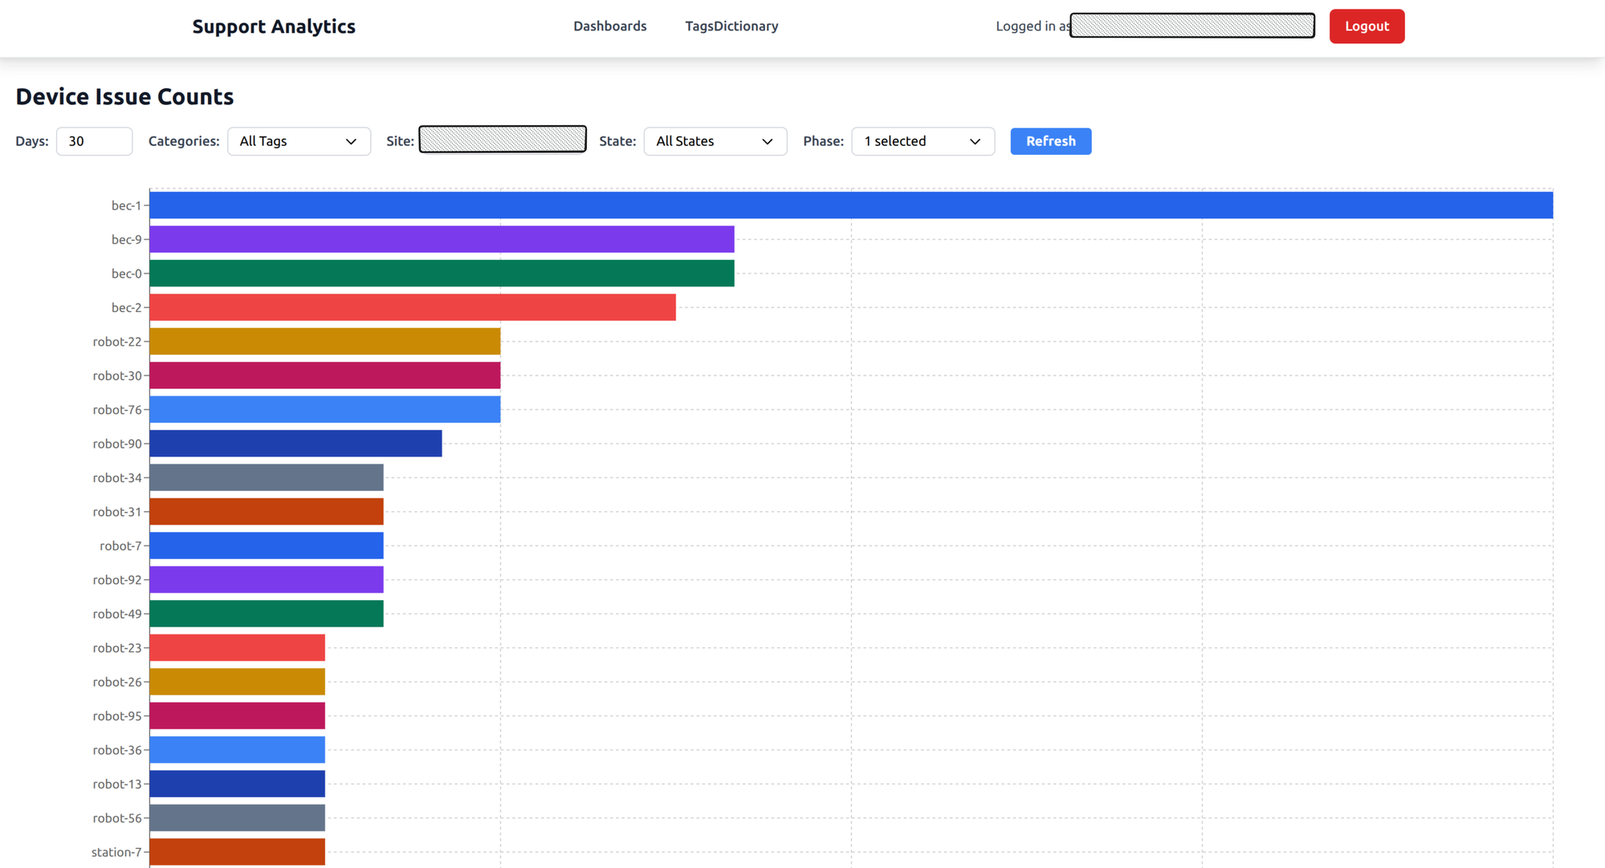Screen dimensions: 1605x868
Task: Open the TagsDictionary page
Action: coord(731,26)
